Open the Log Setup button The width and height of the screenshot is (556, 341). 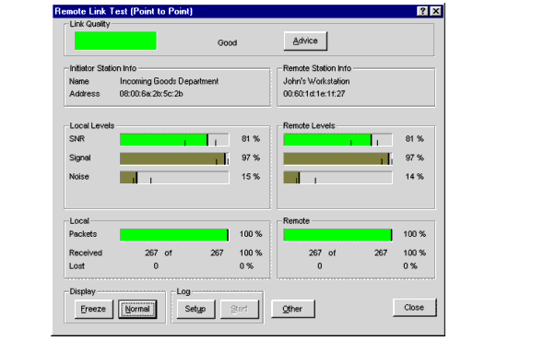[x=195, y=309]
